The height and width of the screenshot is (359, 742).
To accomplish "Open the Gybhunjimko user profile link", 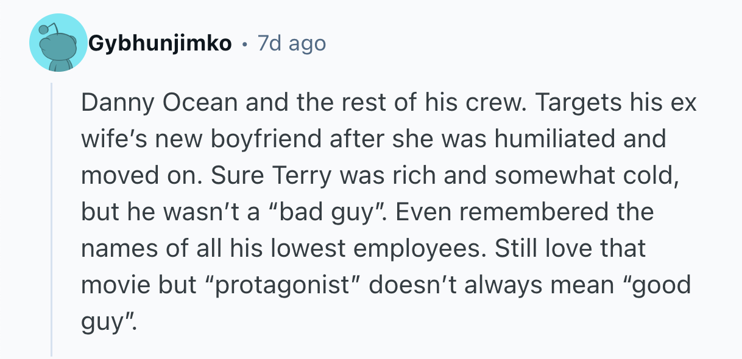I will [160, 44].
